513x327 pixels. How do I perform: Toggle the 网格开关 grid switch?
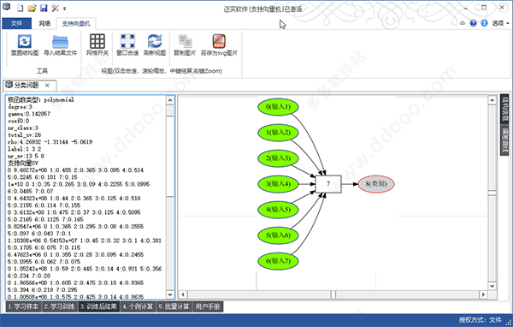click(97, 41)
